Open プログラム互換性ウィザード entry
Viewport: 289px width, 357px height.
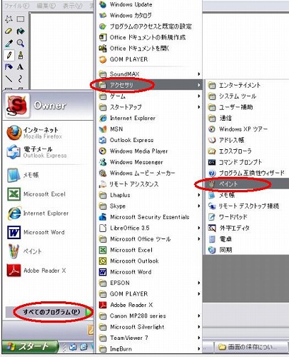pyautogui.click(x=248, y=173)
